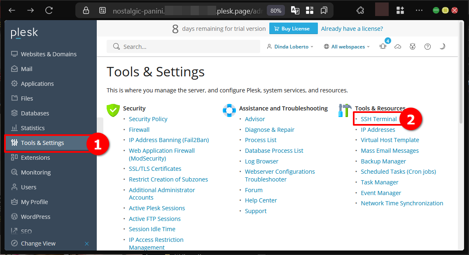The width and height of the screenshot is (469, 255).
Task: Open the SSH Terminal link
Action: pyautogui.click(x=379, y=119)
